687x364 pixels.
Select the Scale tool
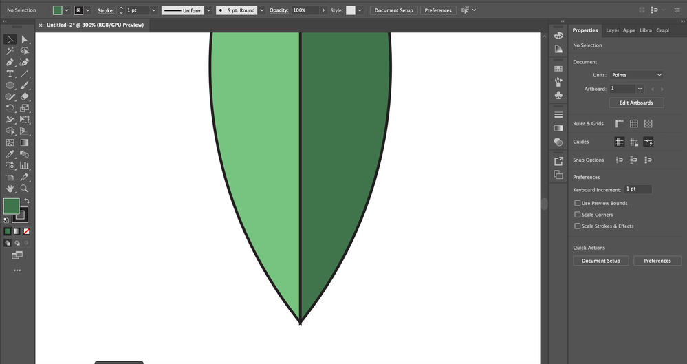[x=25, y=108]
